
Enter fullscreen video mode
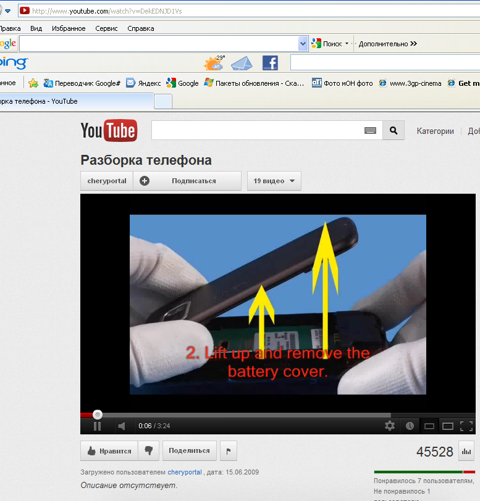[x=466, y=426]
